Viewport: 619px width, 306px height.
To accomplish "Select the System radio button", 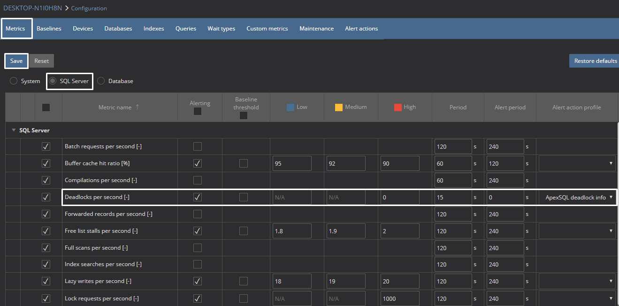I will click(14, 81).
